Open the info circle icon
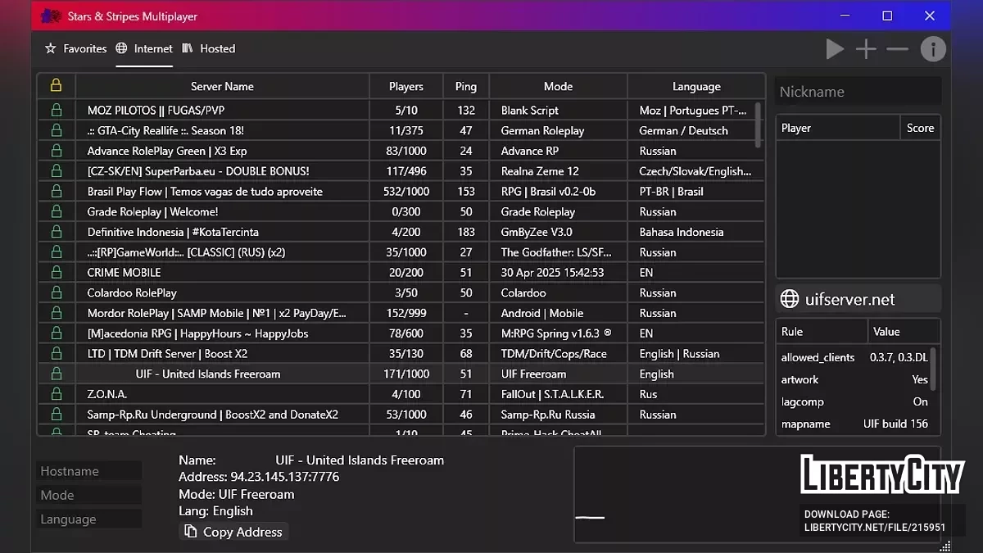Image resolution: width=983 pixels, height=553 pixels. point(933,49)
